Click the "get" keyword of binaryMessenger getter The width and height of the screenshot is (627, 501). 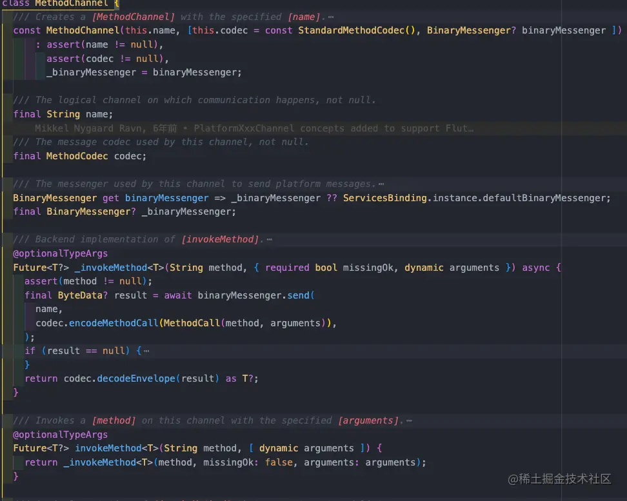(111, 198)
